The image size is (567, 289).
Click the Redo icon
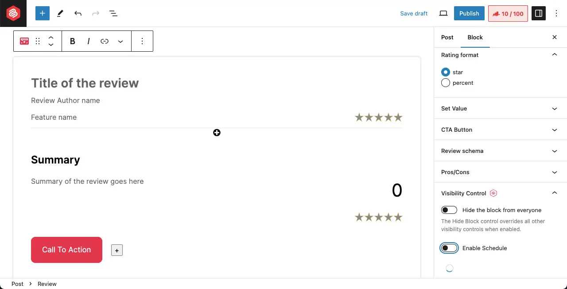point(96,13)
